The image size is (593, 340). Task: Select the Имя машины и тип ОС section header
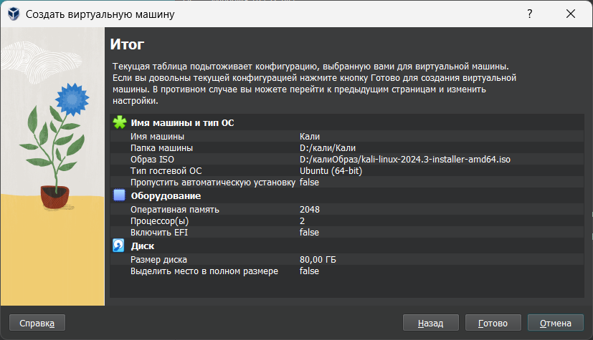pyautogui.click(x=182, y=122)
